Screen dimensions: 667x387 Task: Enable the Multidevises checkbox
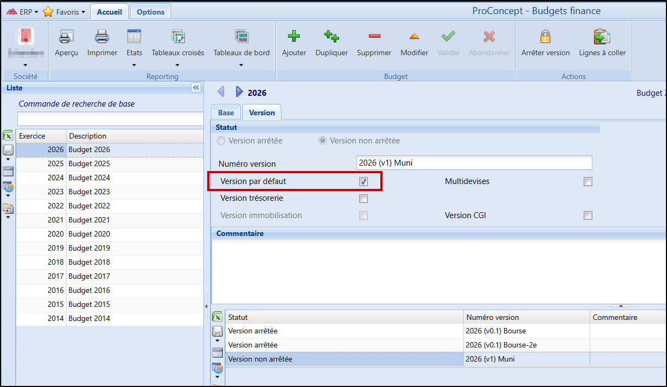(588, 181)
